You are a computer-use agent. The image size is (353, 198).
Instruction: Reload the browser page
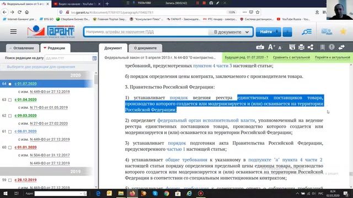(x=19, y=12)
